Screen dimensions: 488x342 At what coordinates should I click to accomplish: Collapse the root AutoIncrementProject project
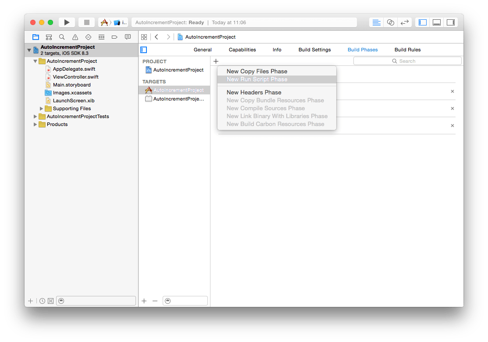29,50
